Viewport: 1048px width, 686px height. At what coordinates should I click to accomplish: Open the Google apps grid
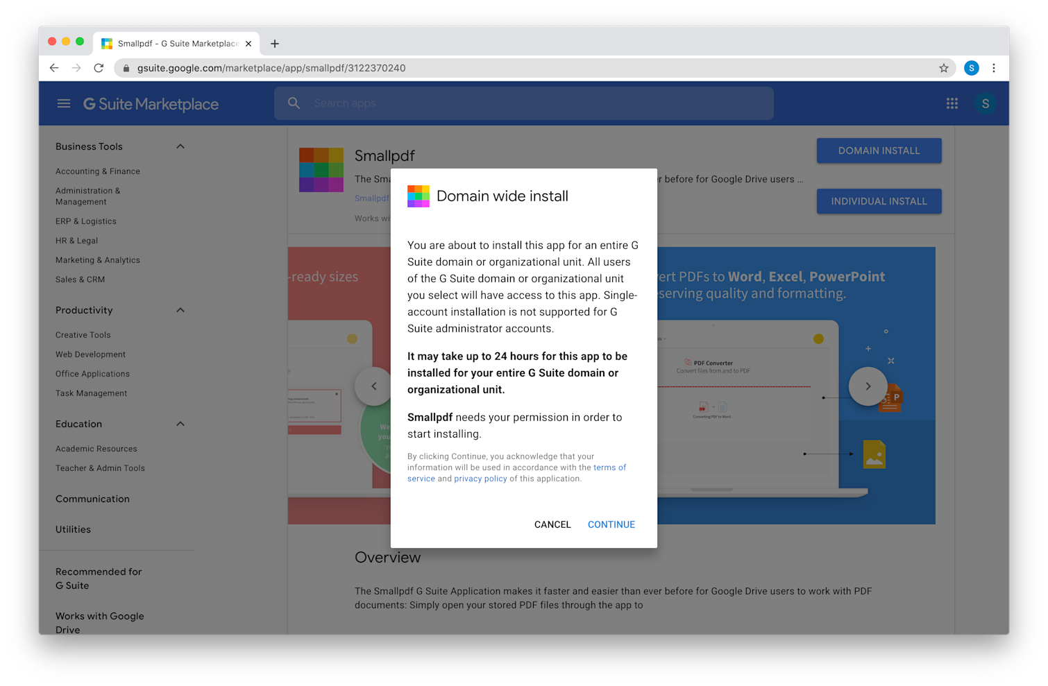coord(952,103)
